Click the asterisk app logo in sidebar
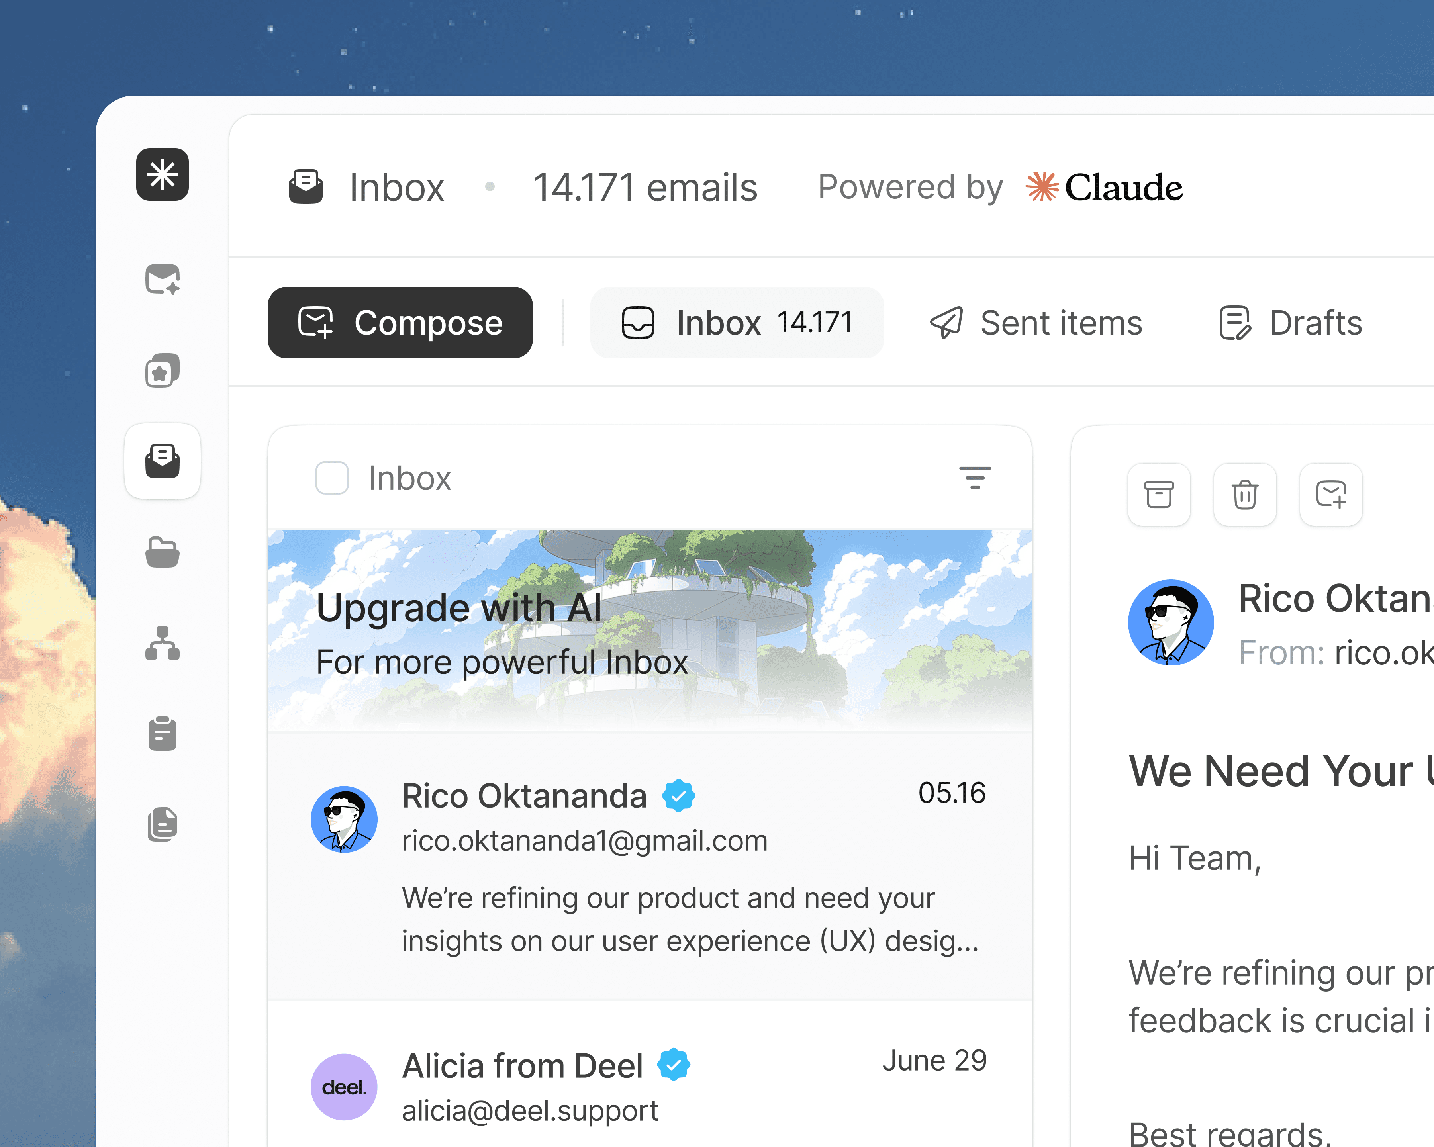The height and width of the screenshot is (1147, 1434). pyautogui.click(x=162, y=174)
